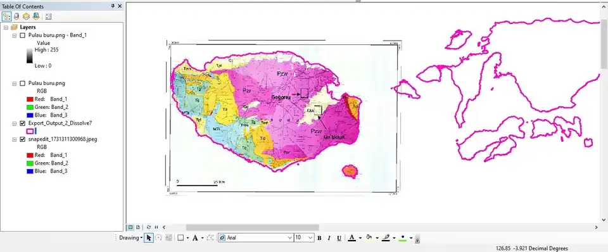Select the New Text tool
The height and width of the screenshot is (252, 608).
(196, 237)
